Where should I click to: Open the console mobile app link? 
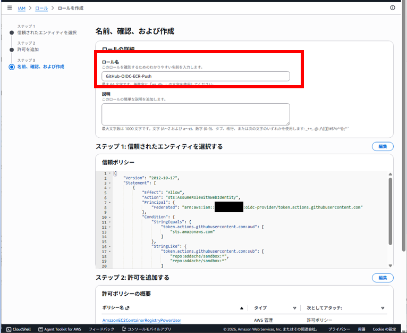pos(147,329)
